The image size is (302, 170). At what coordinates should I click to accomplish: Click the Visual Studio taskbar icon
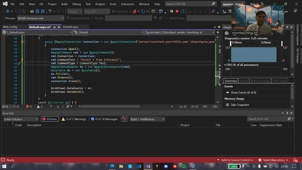(148, 166)
